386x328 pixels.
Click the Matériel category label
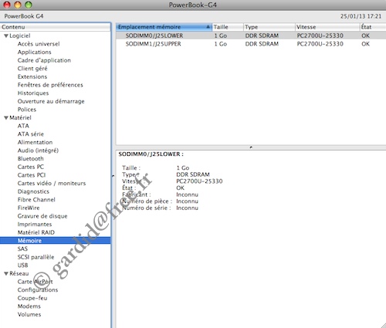pos(20,118)
